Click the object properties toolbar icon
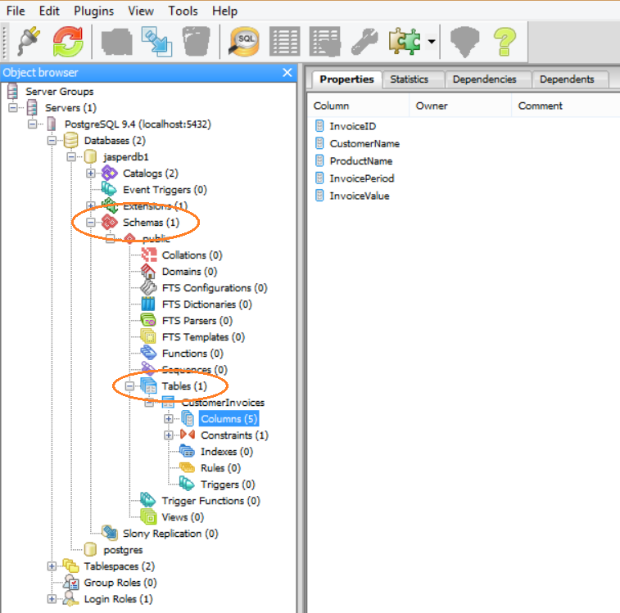The image size is (620, 613). coord(116,41)
